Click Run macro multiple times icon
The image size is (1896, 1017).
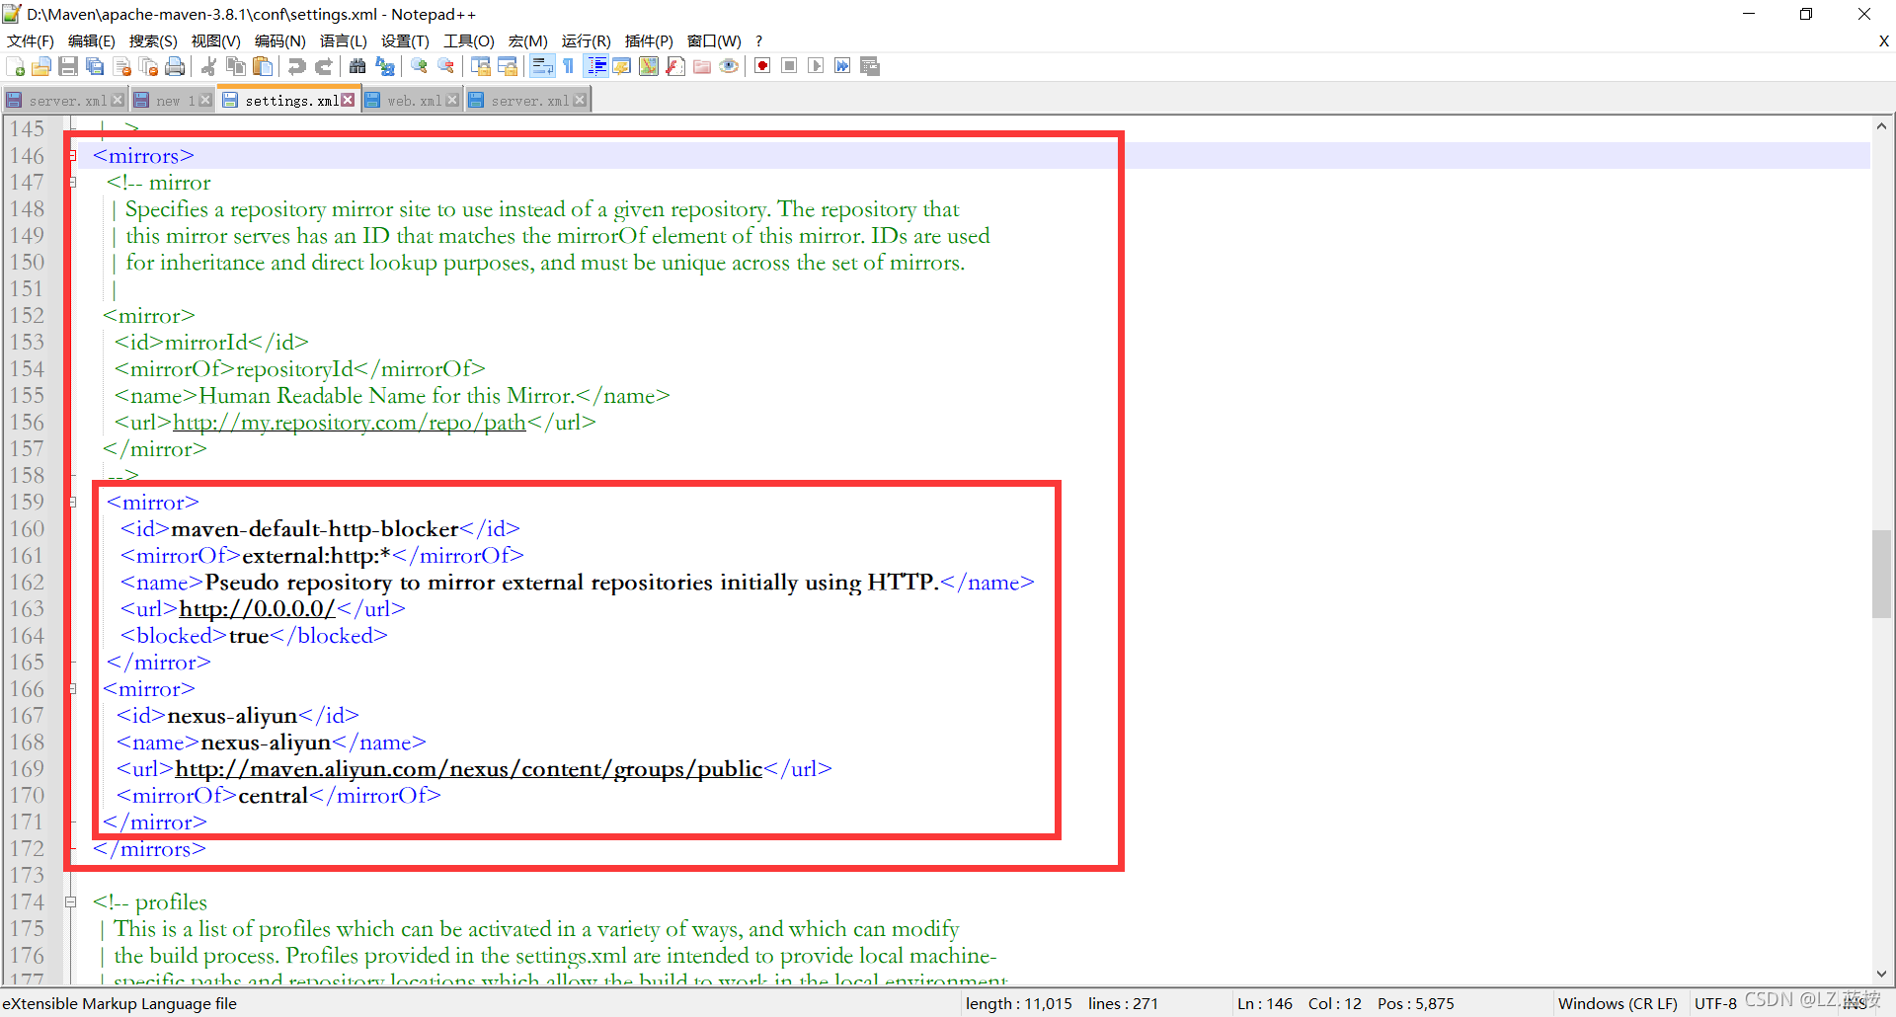pos(842,66)
